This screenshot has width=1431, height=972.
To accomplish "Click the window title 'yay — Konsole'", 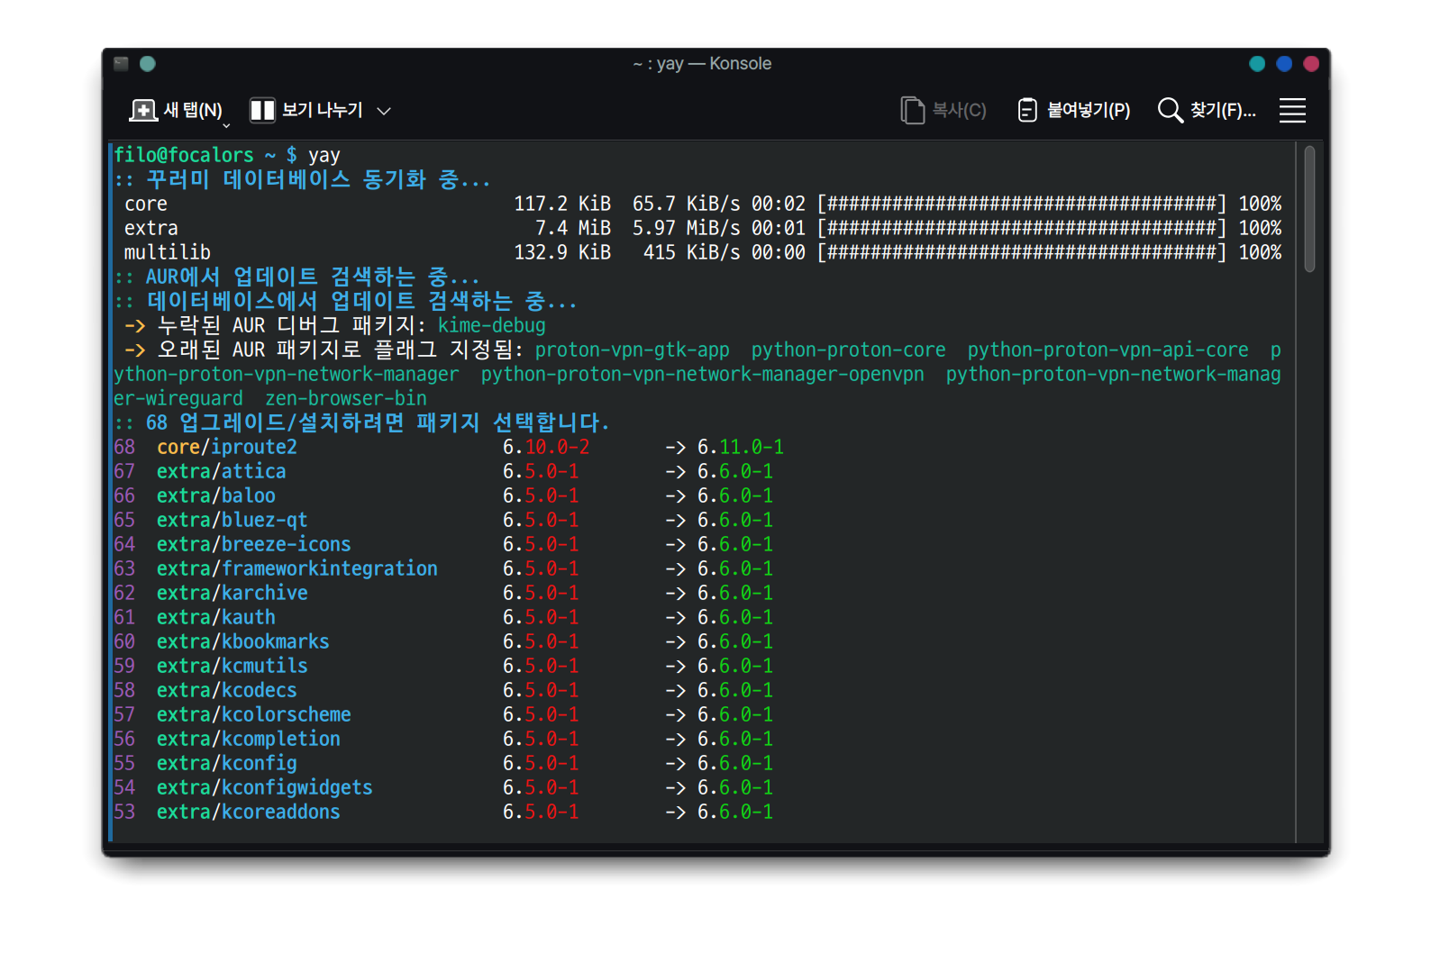I will [714, 63].
